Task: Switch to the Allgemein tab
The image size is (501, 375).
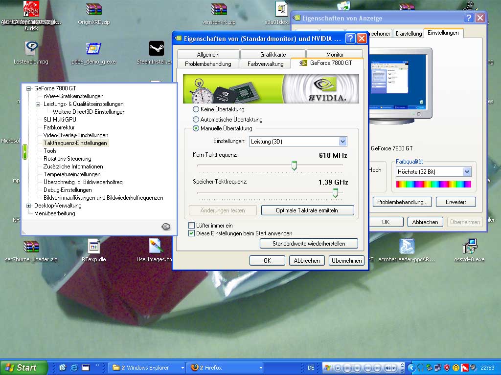Action: pos(208,55)
